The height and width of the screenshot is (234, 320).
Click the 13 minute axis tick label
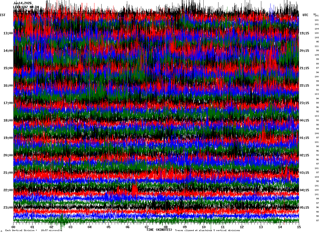[261, 227]
